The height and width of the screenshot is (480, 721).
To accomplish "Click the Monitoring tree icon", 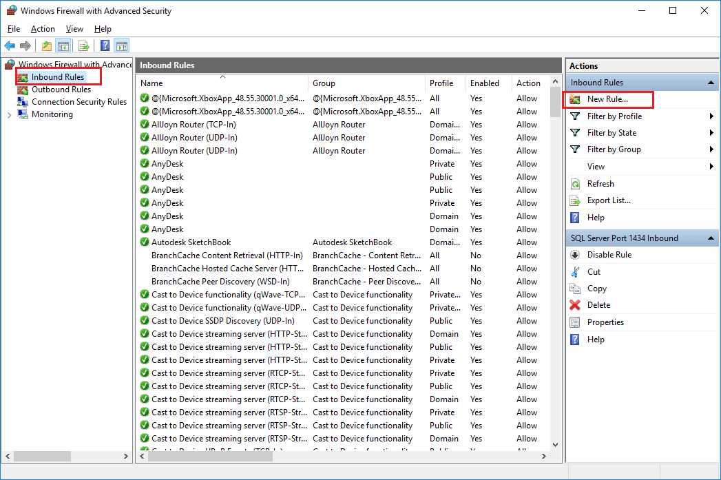I will click(x=23, y=114).
